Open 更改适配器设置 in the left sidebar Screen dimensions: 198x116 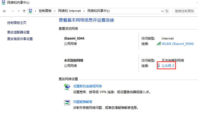18,32
